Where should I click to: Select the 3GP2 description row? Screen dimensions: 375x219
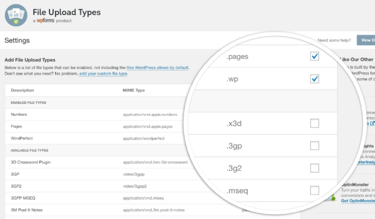(x=16, y=186)
